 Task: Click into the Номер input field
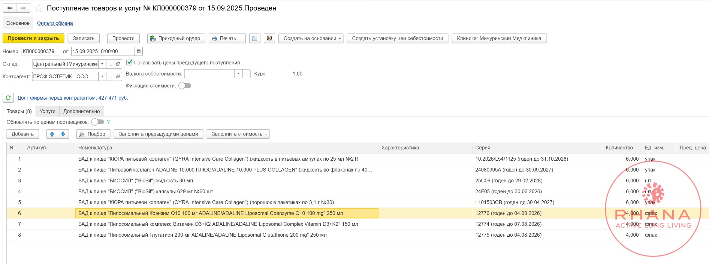point(39,51)
